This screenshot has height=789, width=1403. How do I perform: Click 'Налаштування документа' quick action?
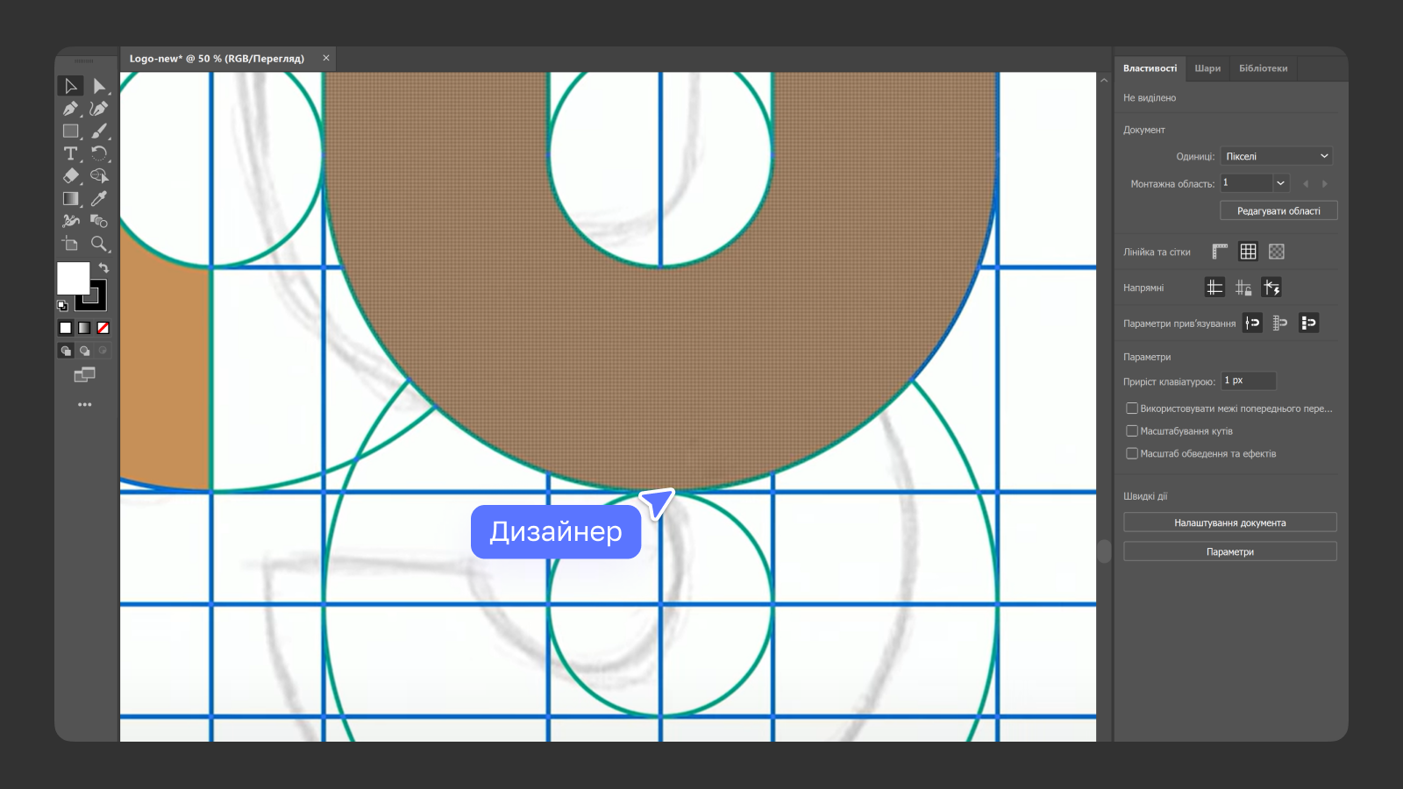[1229, 522]
